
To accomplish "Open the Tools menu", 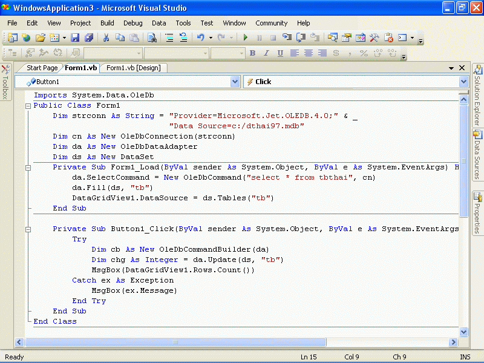I will click(x=183, y=23).
